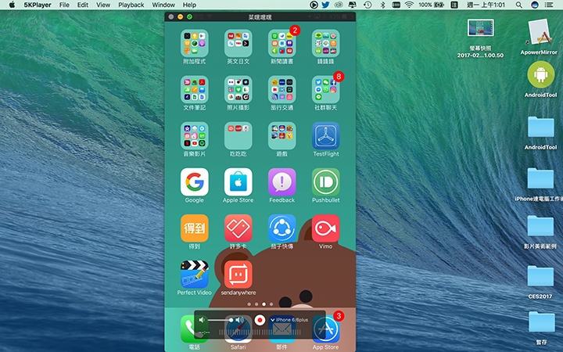563x352 pixels.
Task: Open the View menu
Action: 103,5
